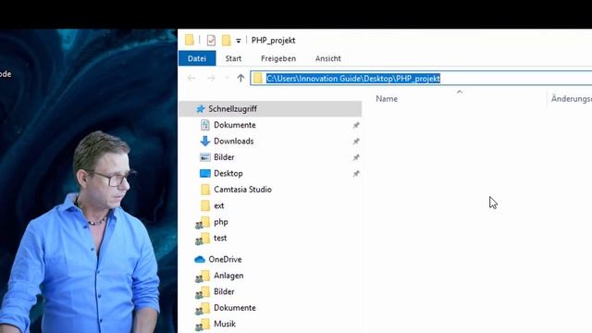Click the test shared folder icon
Image resolution: width=592 pixels, height=333 pixels.
click(x=203, y=239)
